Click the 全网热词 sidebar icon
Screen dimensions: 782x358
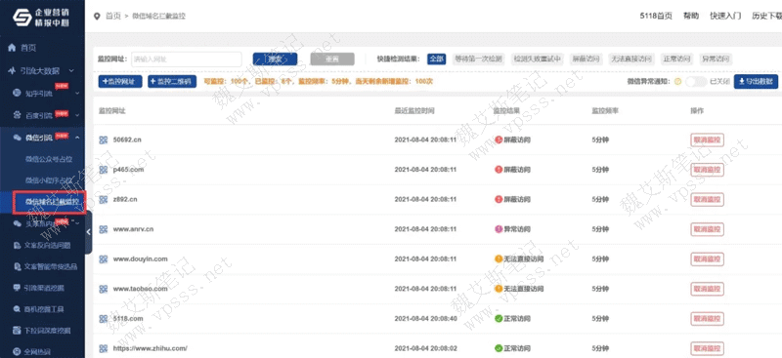pyautogui.click(x=17, y=351)
